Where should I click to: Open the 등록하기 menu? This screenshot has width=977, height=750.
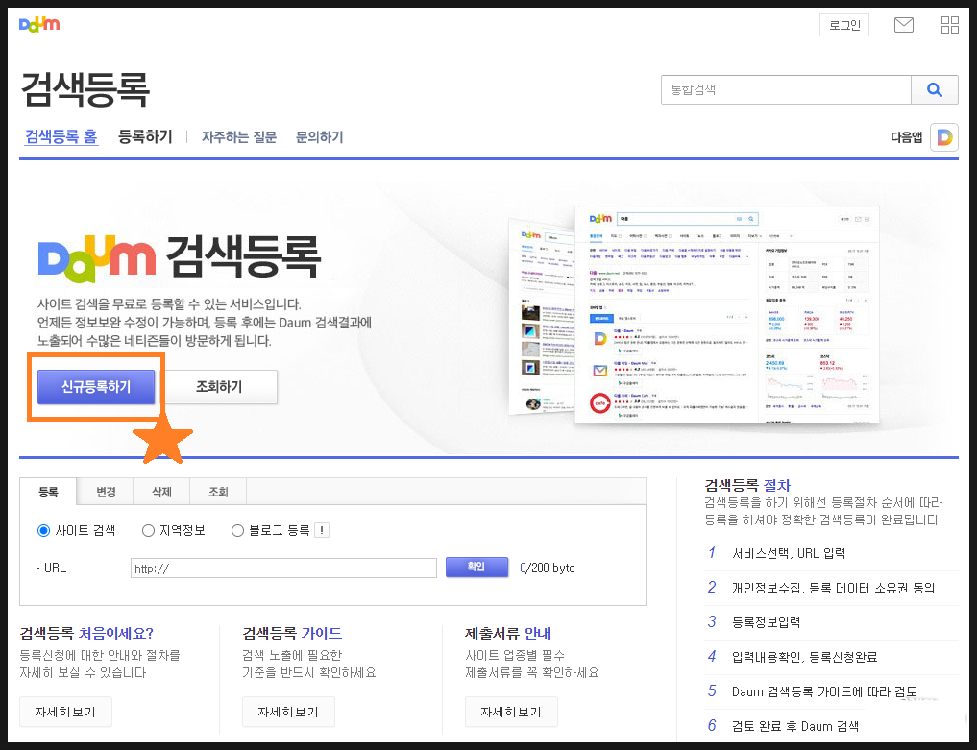click(x=145, y=136)
